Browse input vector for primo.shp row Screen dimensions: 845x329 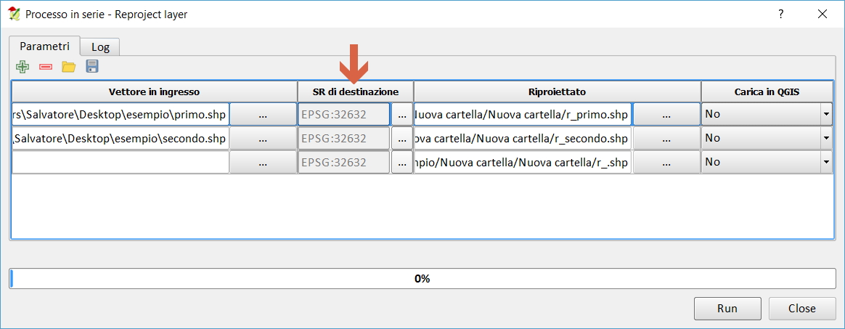263,114
